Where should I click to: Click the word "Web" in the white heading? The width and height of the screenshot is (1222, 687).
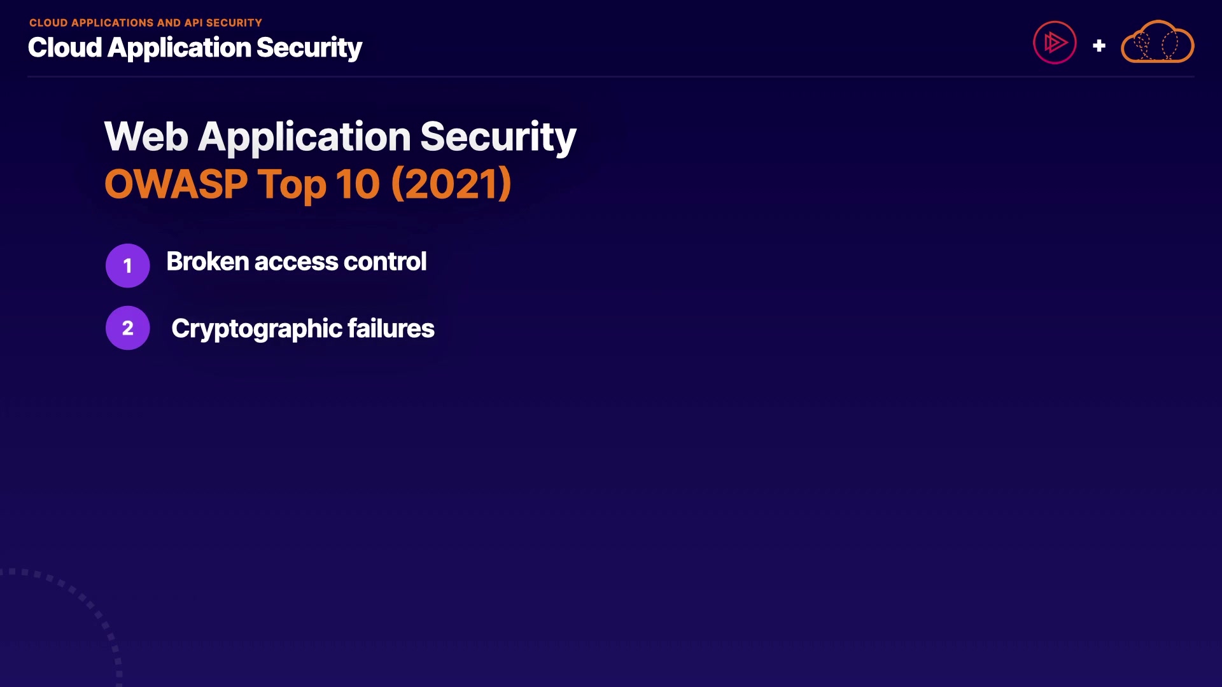click(146, 137)
